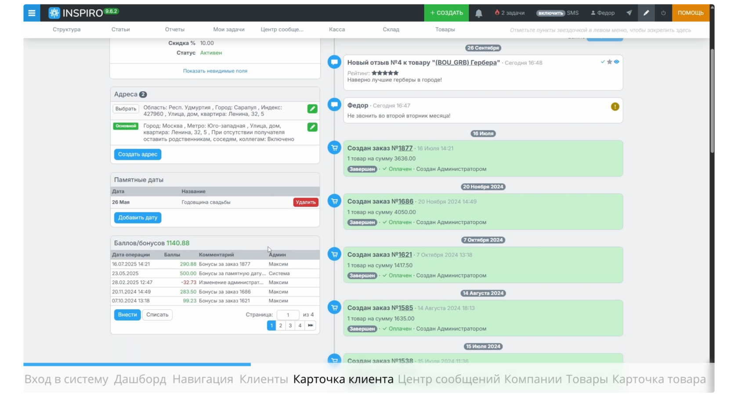Click cart icon for order №1686
Screen dimensions: 738x397
point(334,201)
